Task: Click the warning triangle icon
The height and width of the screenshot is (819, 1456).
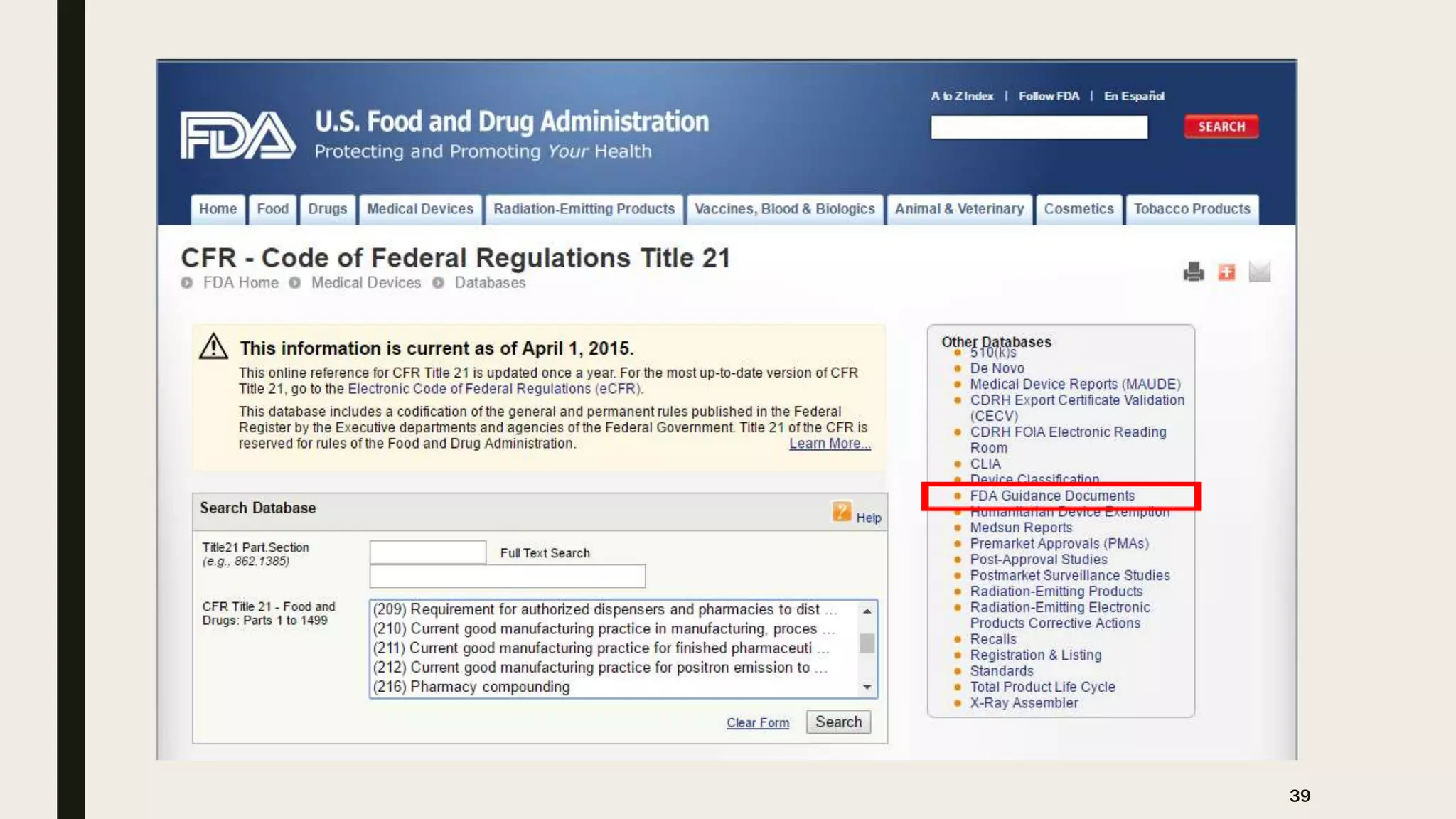Action: pos(213,347)
